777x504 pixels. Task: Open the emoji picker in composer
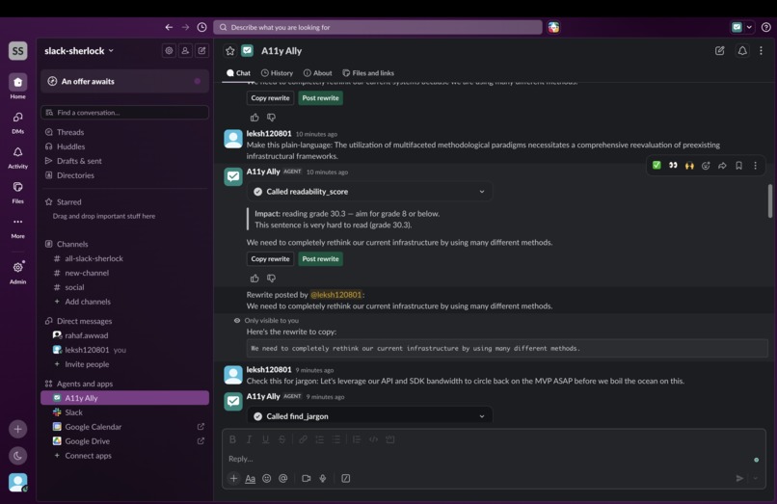click(267, 478)
